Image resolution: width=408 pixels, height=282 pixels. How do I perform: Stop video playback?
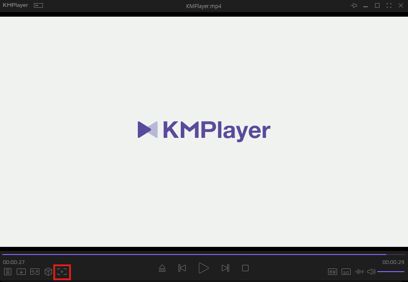tap(245, 268)
